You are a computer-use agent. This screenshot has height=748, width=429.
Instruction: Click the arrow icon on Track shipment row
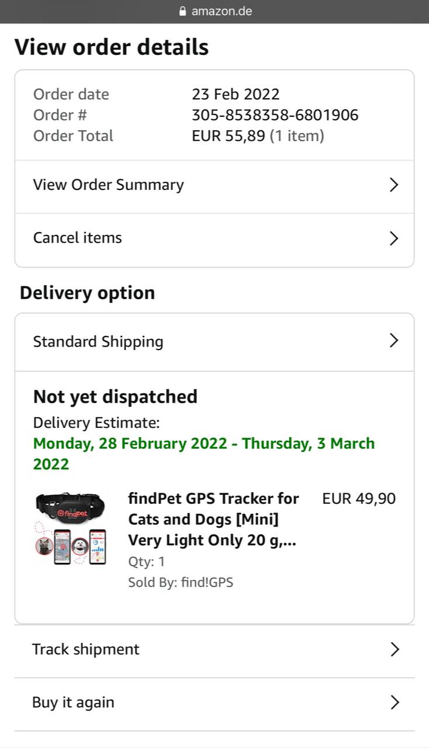pyautogui.click(x=395, y=649)
